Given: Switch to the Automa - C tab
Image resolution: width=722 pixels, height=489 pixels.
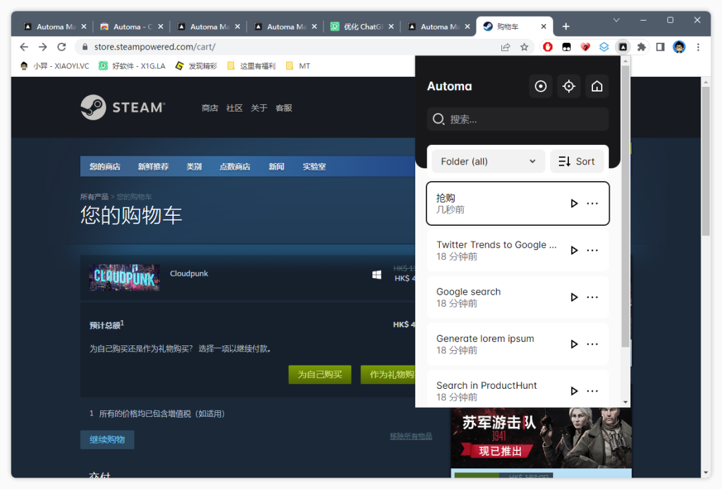Looking at the screenshot, I should point(132,27).
